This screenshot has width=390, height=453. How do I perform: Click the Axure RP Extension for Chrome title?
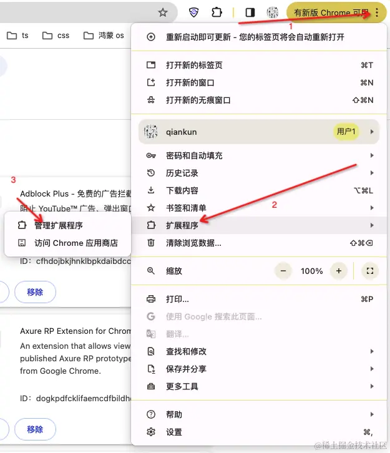point(76,331)
